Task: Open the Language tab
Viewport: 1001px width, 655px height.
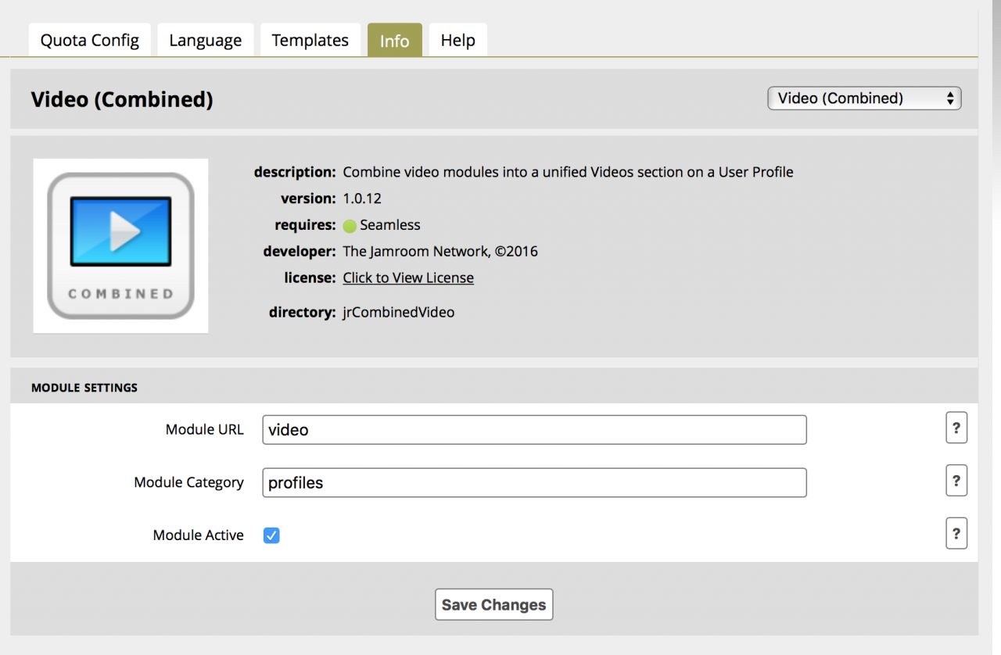Action: coord(206,40)
